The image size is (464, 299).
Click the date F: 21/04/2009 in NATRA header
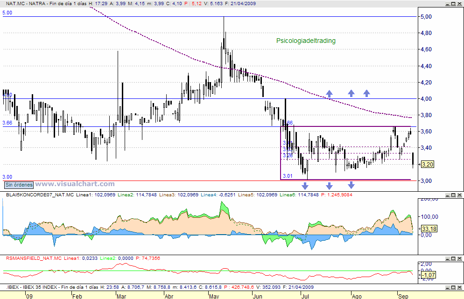(240, 4)
